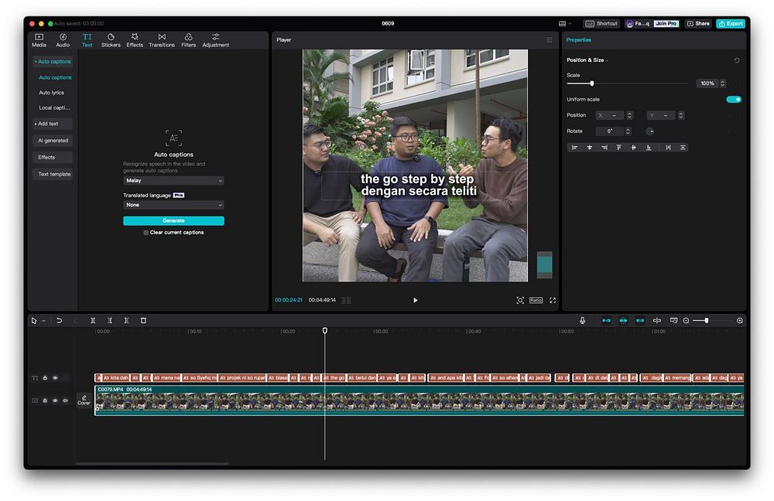The image size is (774, 501).
Task: Enter fullscreen player preview
Action: [x=553, y=300]
